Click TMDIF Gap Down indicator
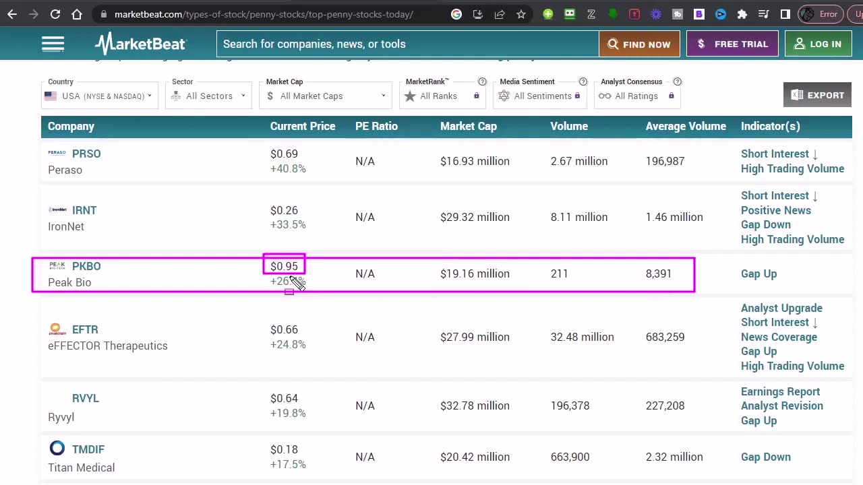 coord(766,457)
